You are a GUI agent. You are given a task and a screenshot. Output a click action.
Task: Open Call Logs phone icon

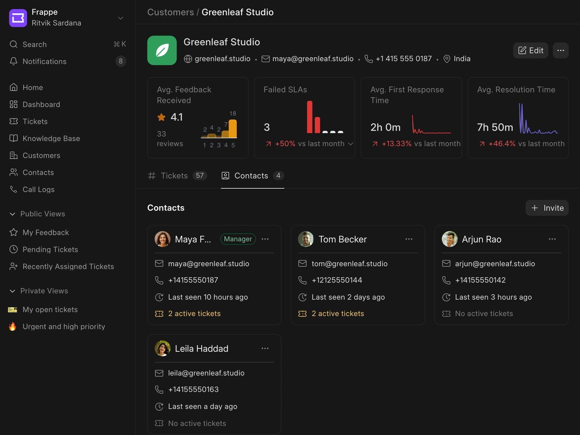[14, 189]
